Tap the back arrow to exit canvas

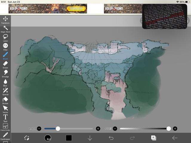coord(175,138)
